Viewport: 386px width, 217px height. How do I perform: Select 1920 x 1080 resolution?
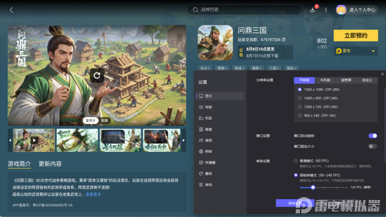click(300, 89)
